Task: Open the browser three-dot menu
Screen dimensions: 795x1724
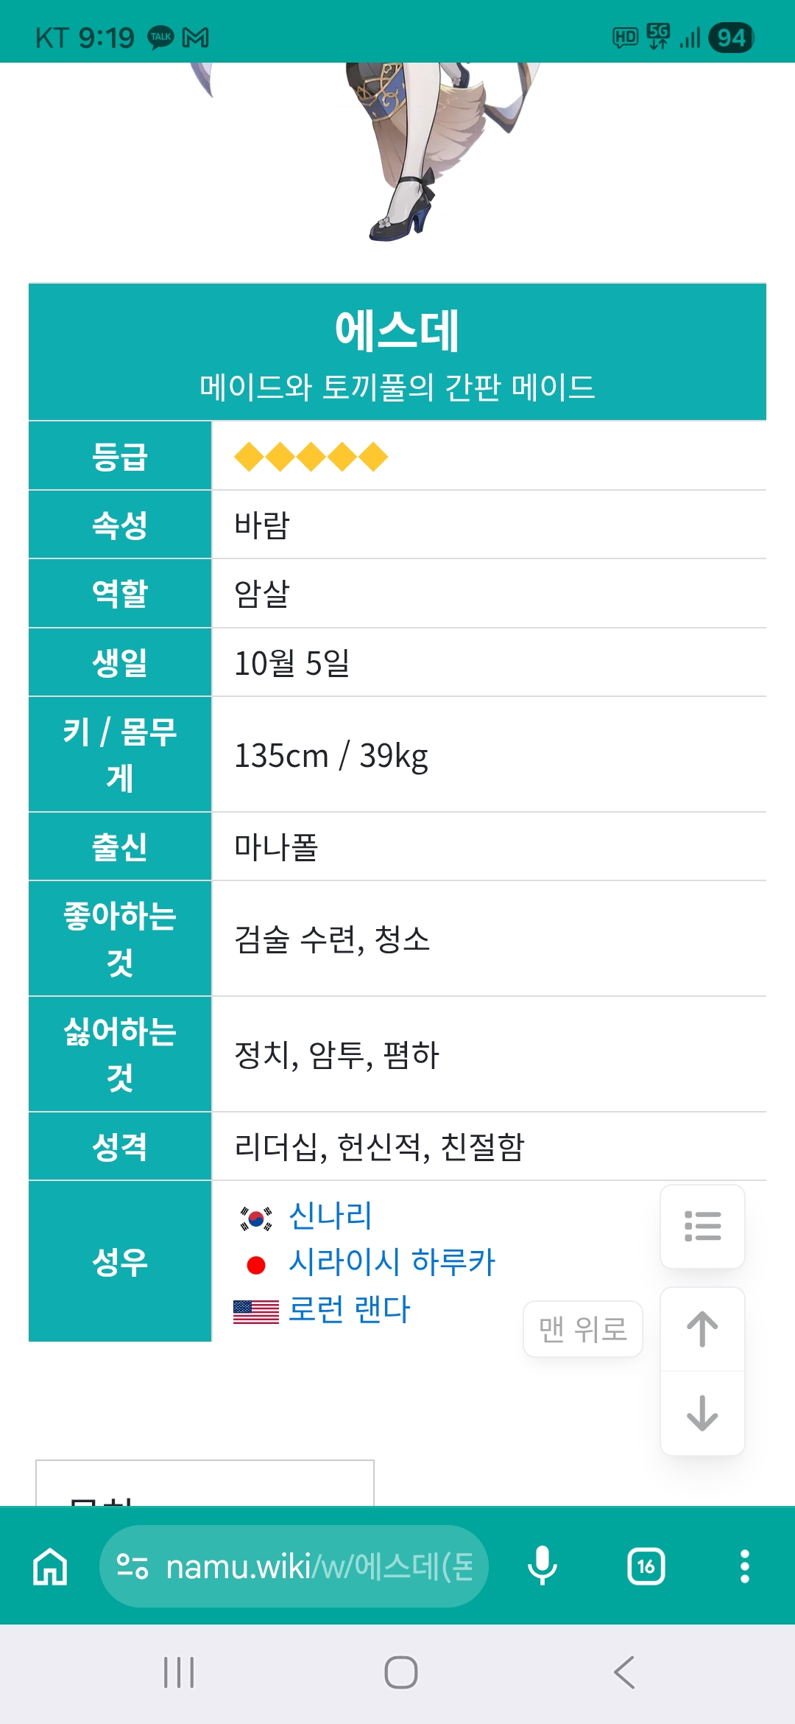Action: (x=744, y=1566)
